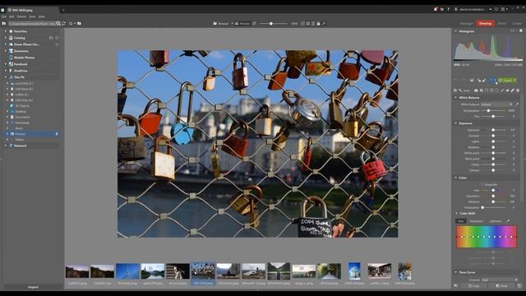Click the magnifier icon in top toolbar
This screenshot has height=296, width=526.
(324, 24)
